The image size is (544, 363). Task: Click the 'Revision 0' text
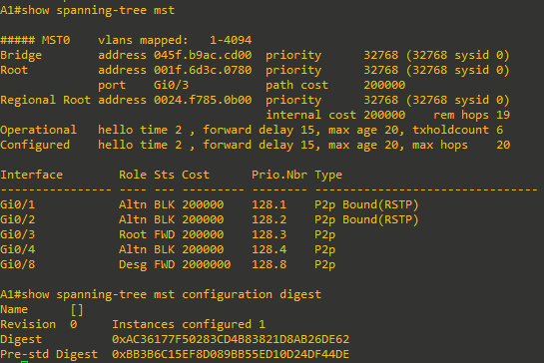click(x=39, y=324)
